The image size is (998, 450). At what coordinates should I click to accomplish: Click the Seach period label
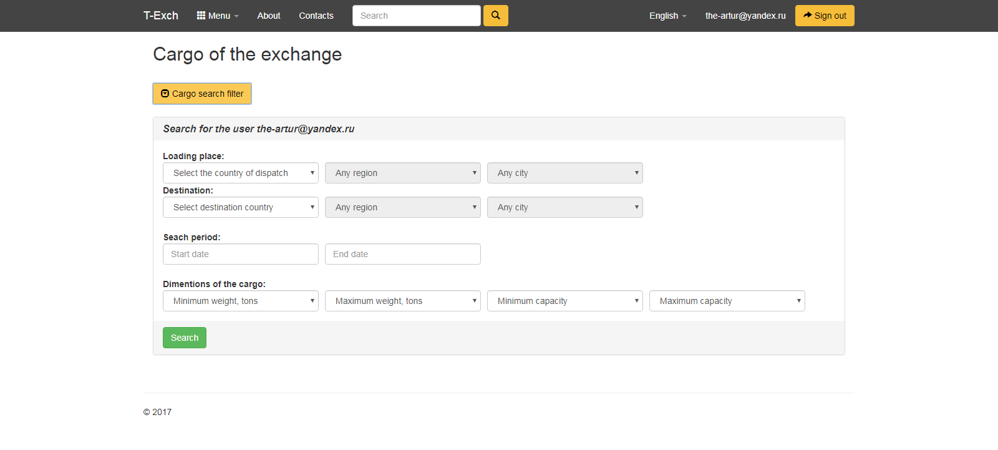pos(191,237)
